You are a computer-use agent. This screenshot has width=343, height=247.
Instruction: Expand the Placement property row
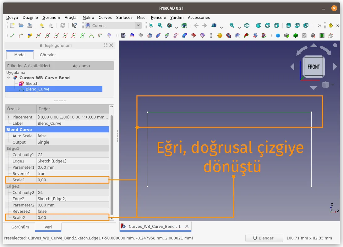8,117
